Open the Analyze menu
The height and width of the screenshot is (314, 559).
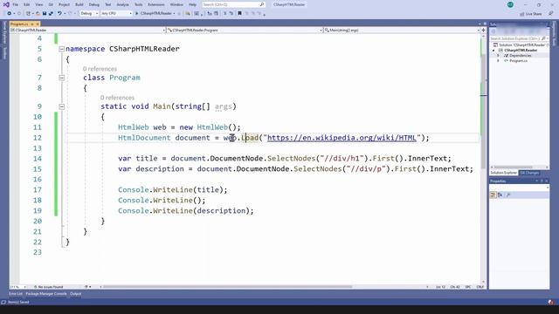tap(122, 4)
